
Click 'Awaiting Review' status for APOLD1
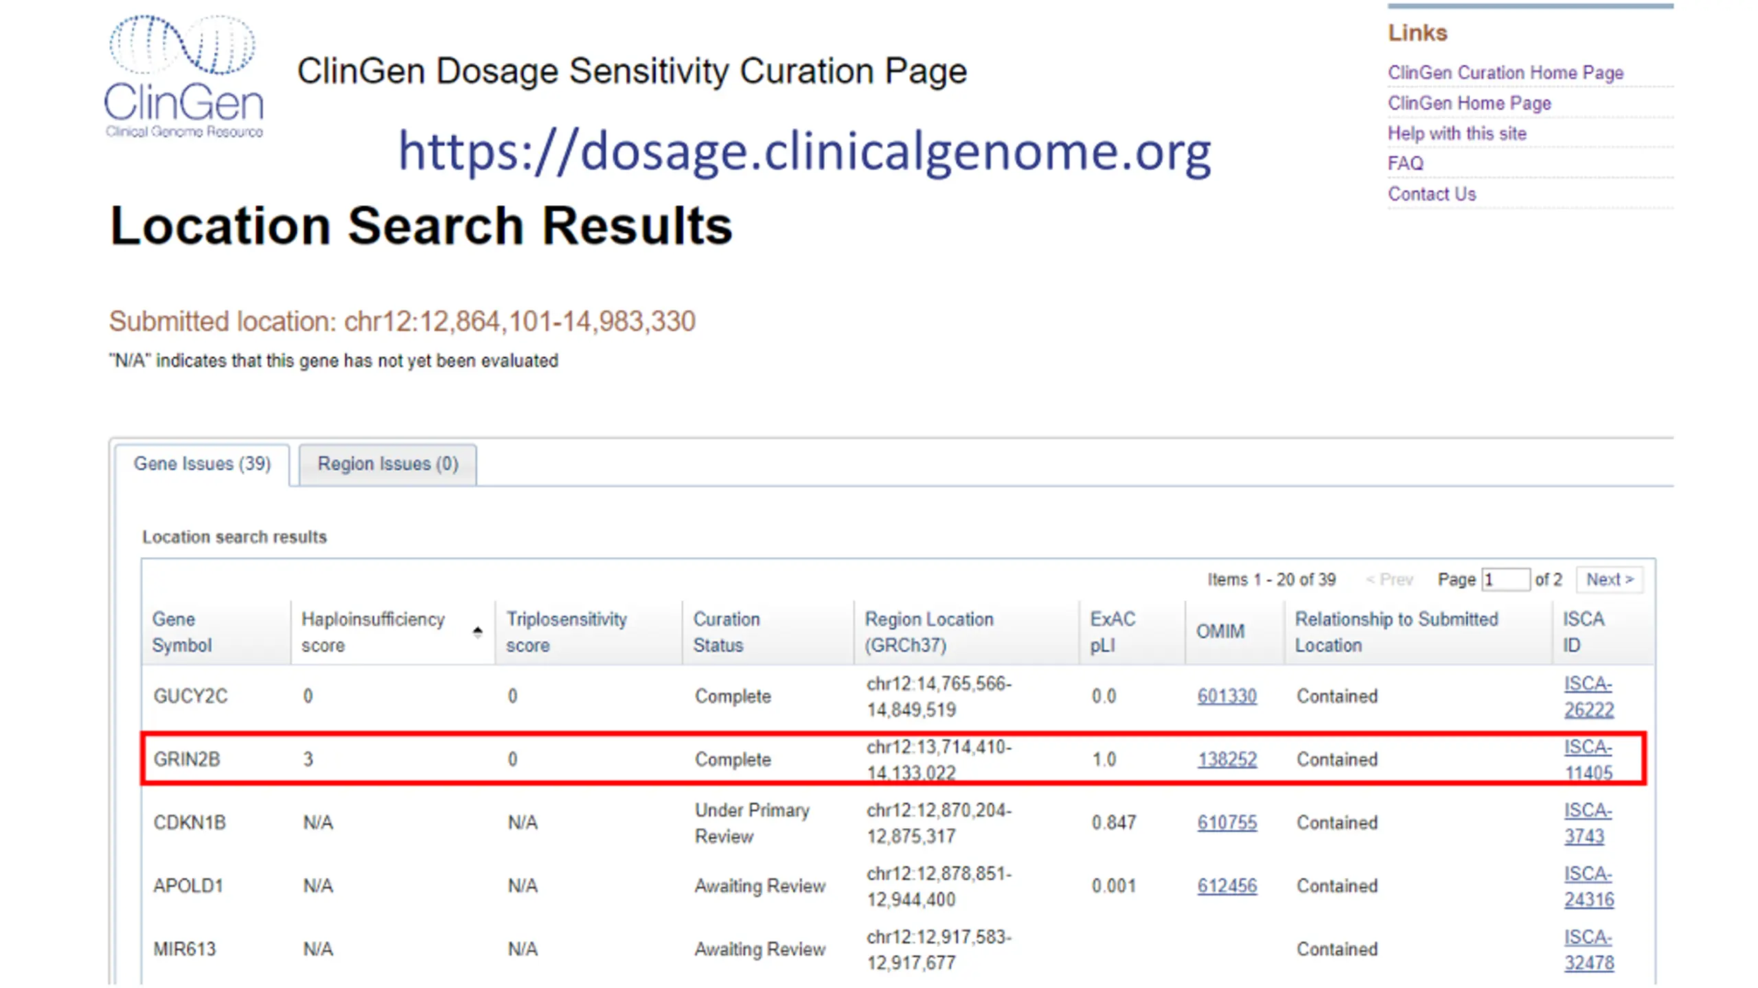pos(760,886)
